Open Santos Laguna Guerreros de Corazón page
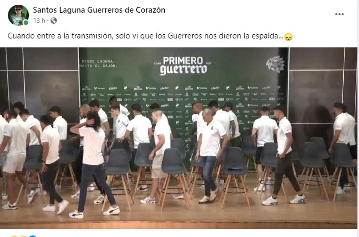 (99, 10)
